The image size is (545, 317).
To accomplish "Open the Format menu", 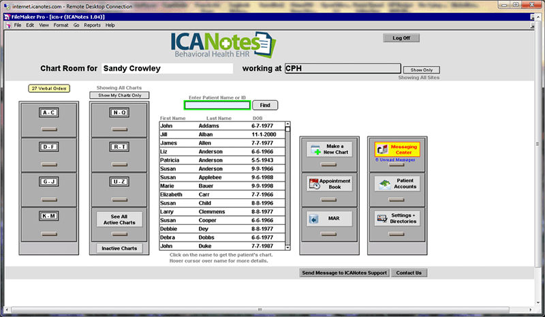I will click(x=61, y=25).
